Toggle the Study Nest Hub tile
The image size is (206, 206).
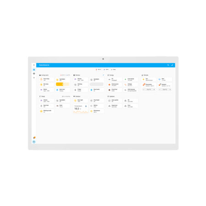tap(47, 106)
